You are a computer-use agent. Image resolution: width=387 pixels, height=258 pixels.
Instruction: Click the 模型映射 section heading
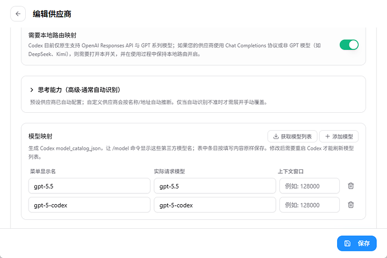(x=40, y=136)
